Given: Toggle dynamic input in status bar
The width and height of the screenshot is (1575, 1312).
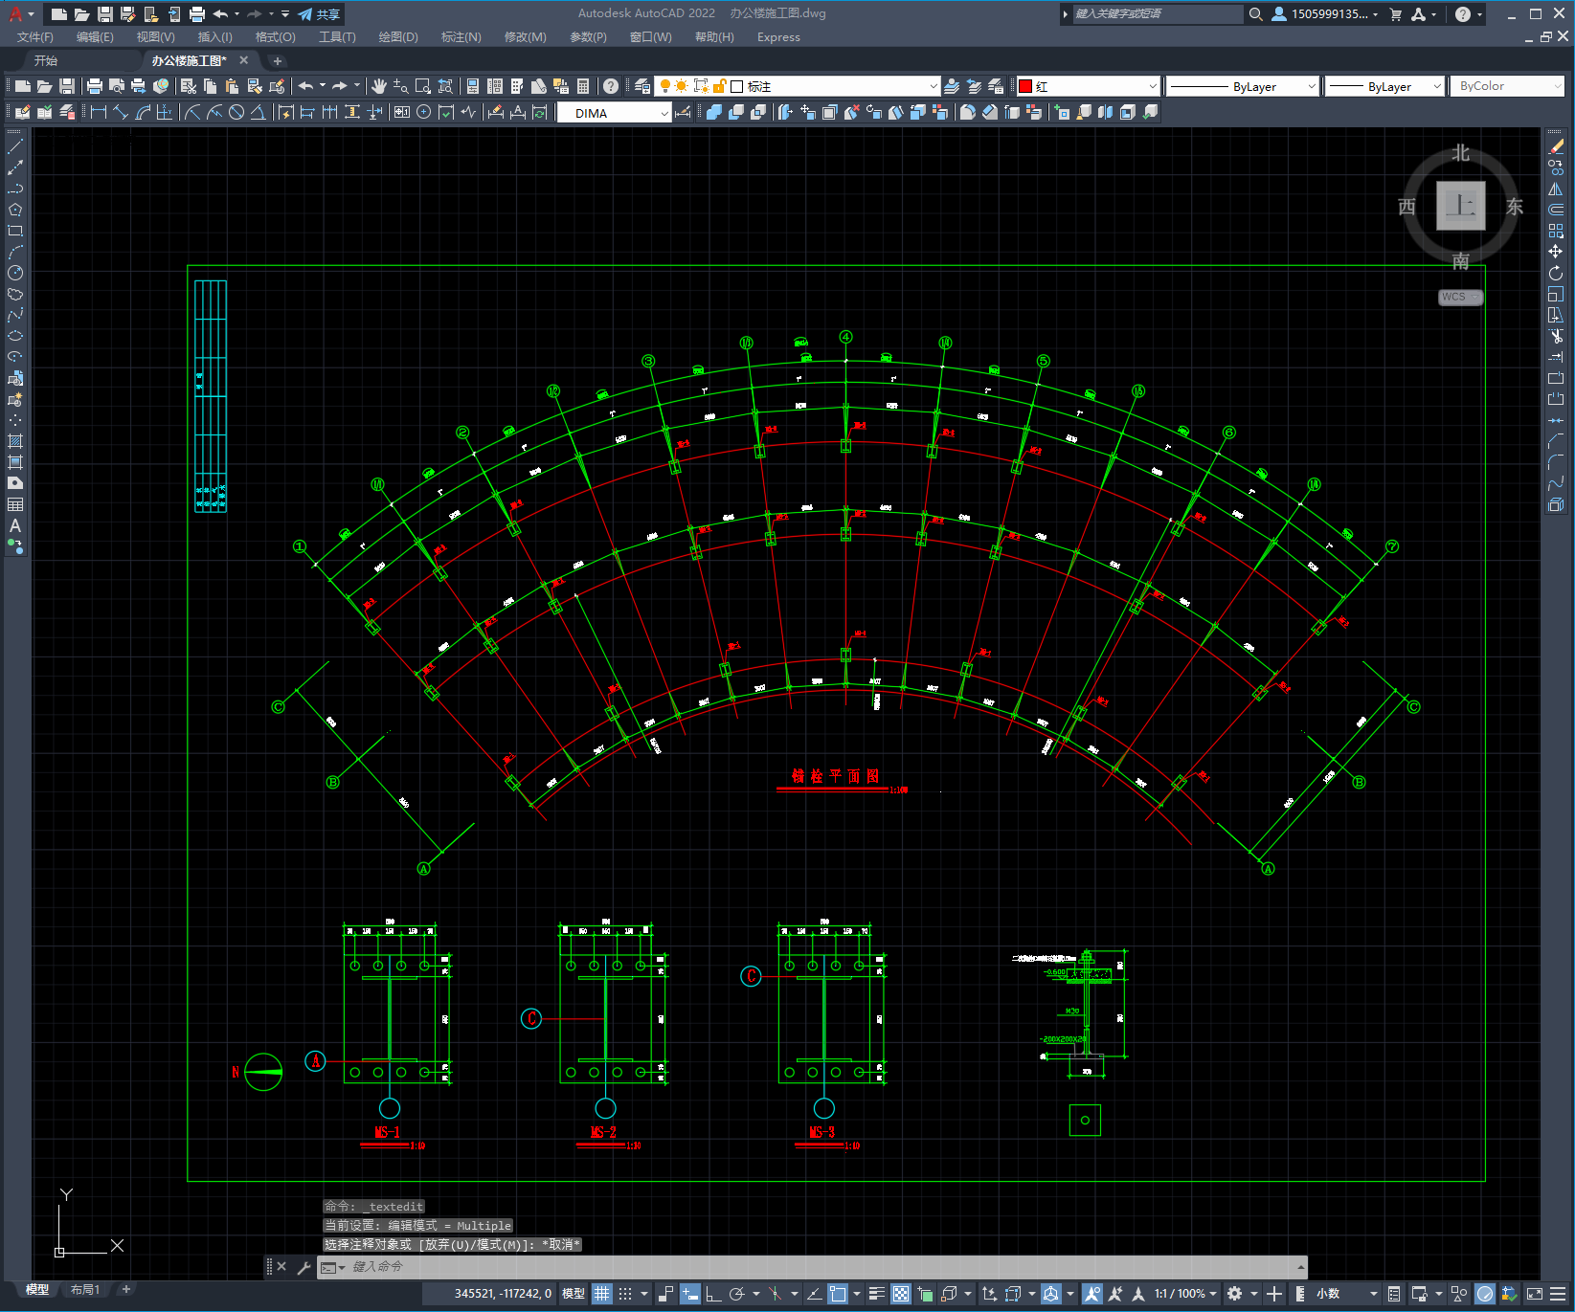Looking at the screenshot, I should [x=690, y=1294].
